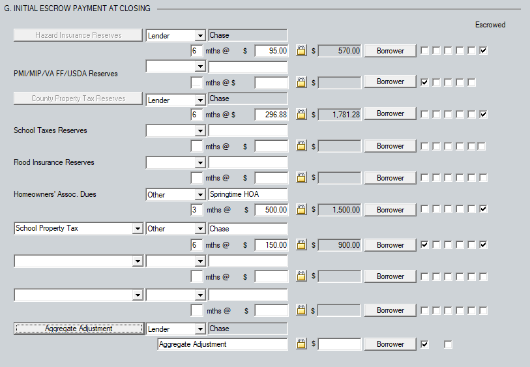Click lock icon next to Homeowners' Assoc. 1,500.00
This screenshot has height=367, width=530.
pos(301,210)
